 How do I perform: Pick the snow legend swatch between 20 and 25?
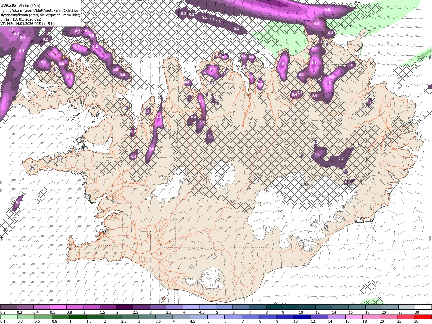pos(390,307)
